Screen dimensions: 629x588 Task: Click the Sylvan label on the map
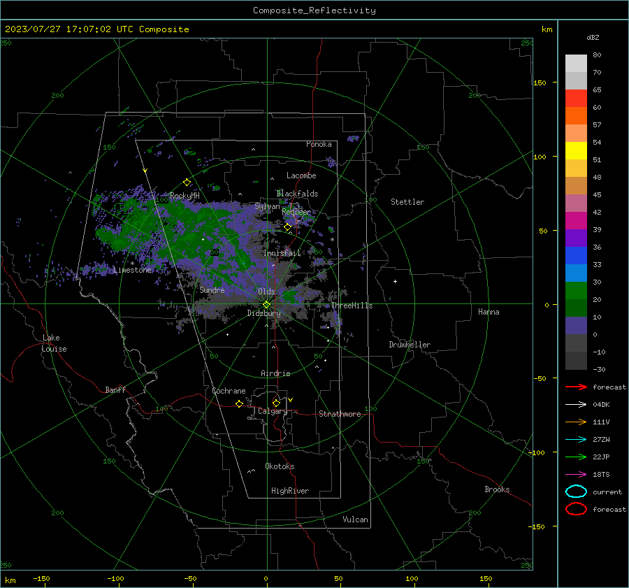[x=267, y=206]
